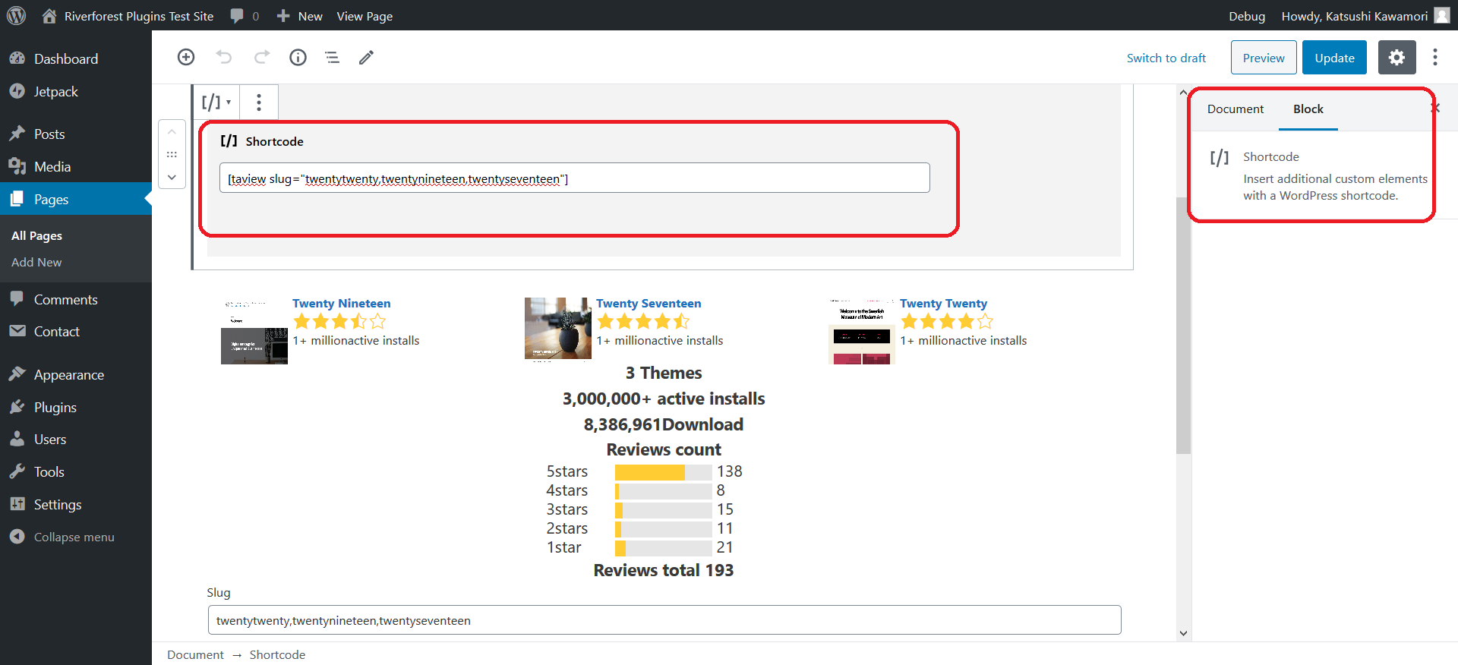Click Switch to draft
1458x665 pixels.
[x=1166, y=58]
